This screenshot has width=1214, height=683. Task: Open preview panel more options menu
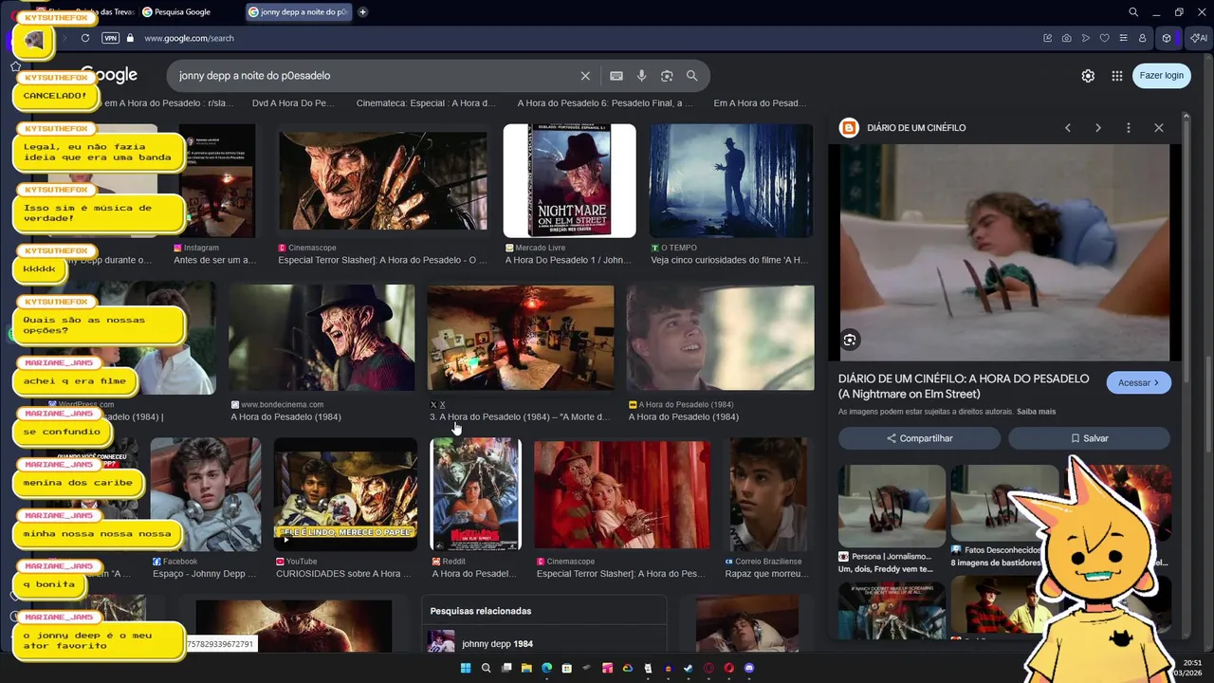pos(1129,128)
